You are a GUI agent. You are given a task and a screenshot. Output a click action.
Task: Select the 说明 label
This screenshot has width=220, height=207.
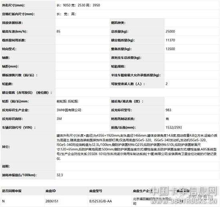coord(6,166)
